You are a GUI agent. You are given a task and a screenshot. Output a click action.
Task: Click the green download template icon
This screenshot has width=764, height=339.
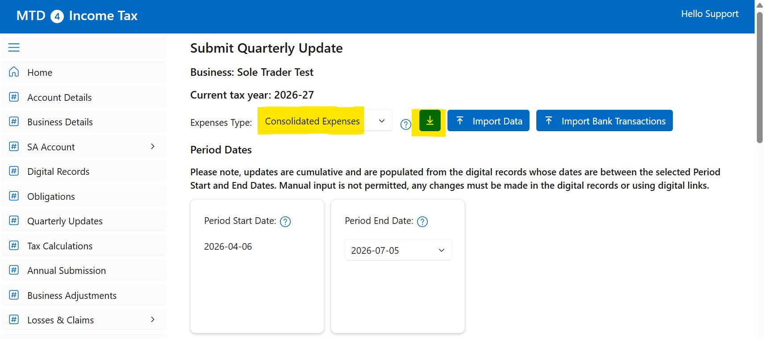[x=430, y=121]
